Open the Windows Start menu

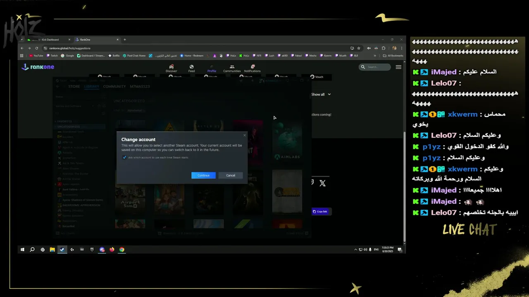(22, 250)
